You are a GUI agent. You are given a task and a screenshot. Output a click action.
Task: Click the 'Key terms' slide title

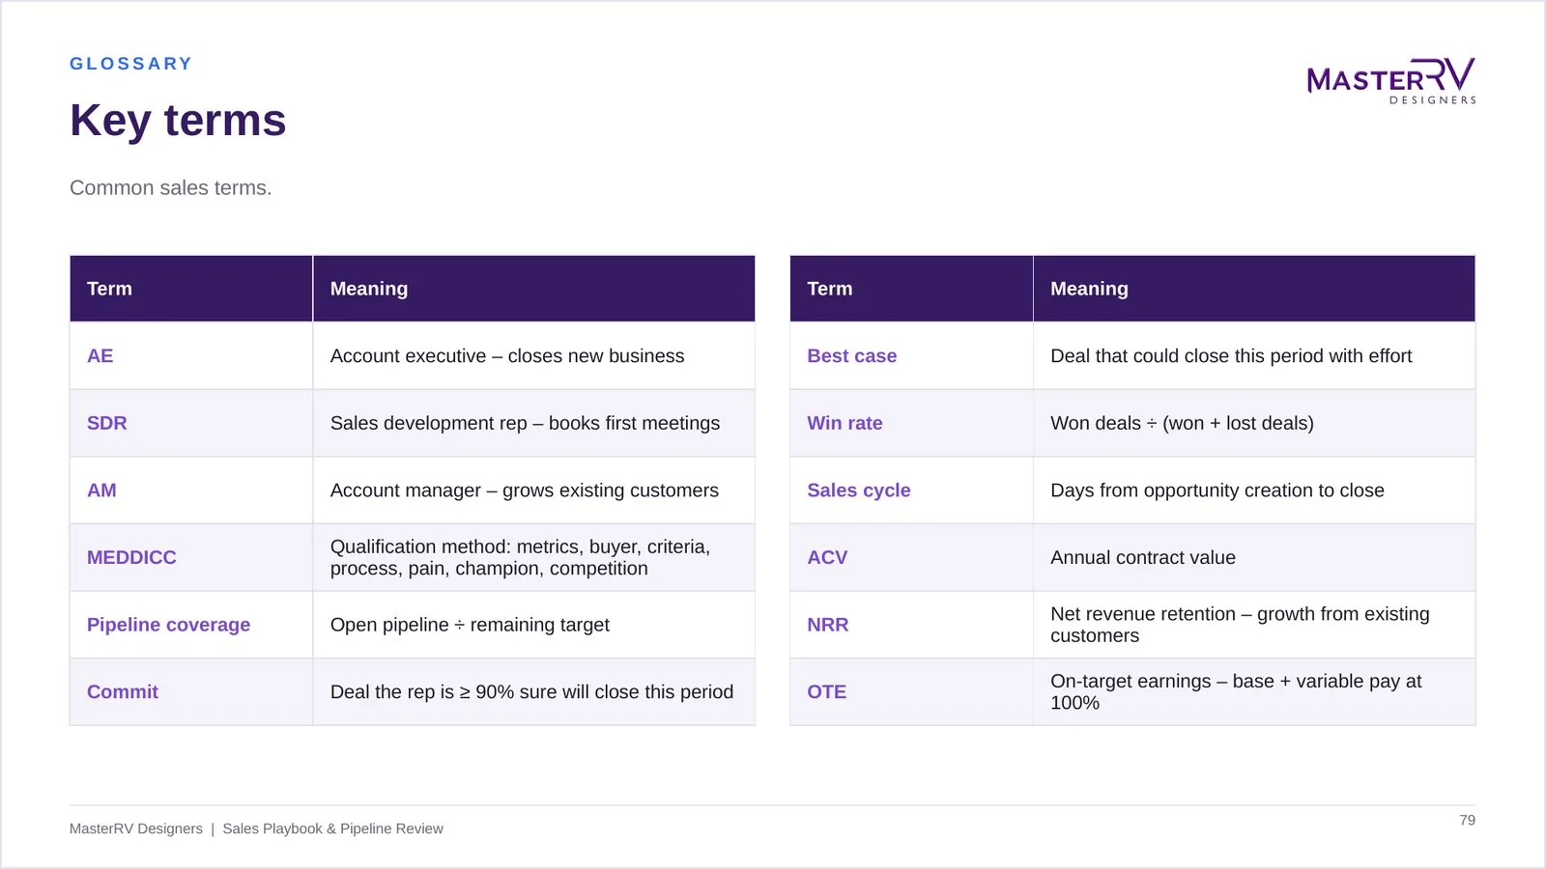click(x=178, y=121)
